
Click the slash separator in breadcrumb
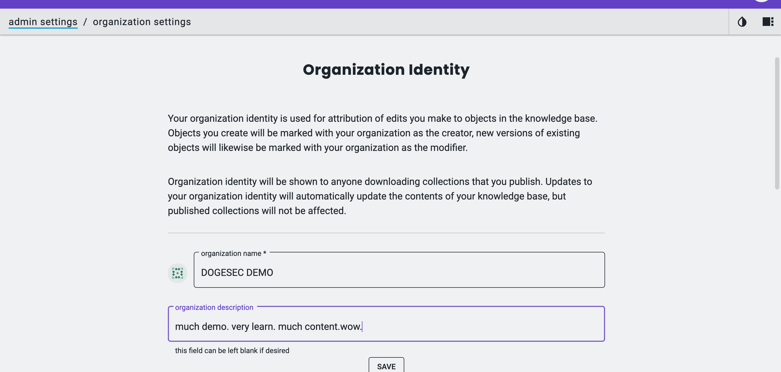click(85, 22)
